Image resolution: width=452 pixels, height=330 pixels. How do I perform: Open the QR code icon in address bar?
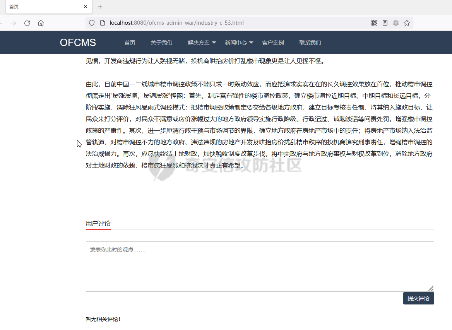(374, 23)
